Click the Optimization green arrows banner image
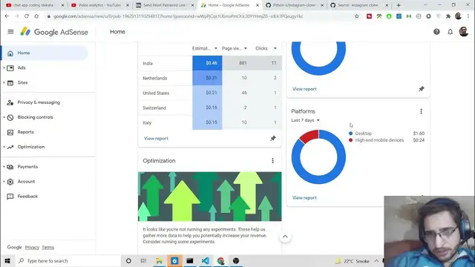Image resolution: width=475 pixels, height=267 pixels. tap(209, 197)
